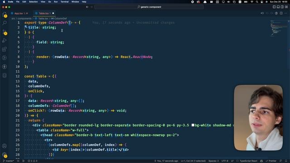Open the Go menu

click(x=49, y=2)
